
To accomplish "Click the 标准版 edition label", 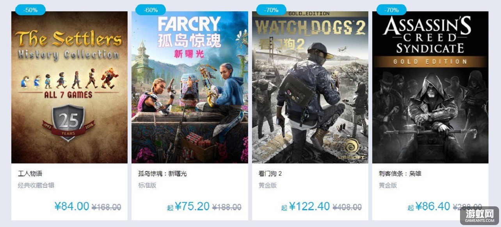I will 147,185.
